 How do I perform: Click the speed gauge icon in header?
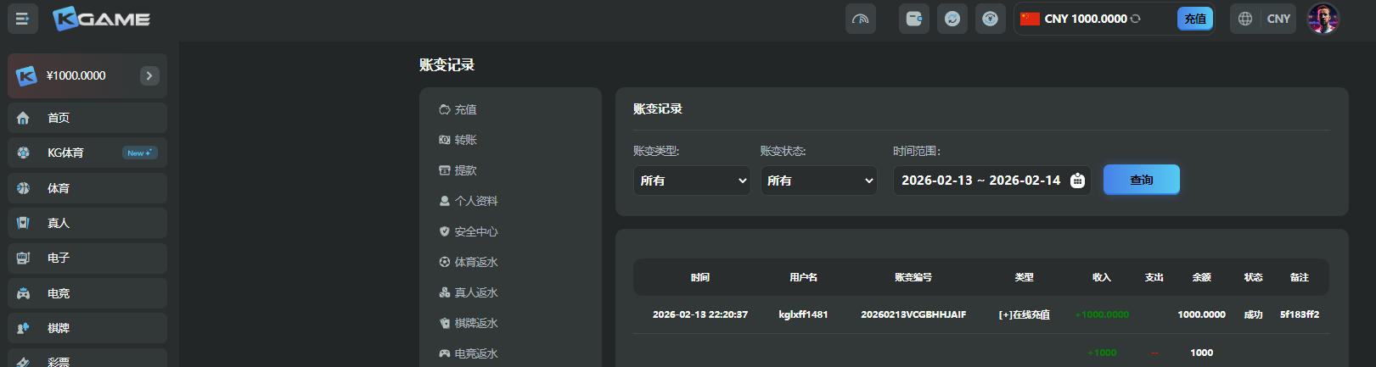coord(860,19)
